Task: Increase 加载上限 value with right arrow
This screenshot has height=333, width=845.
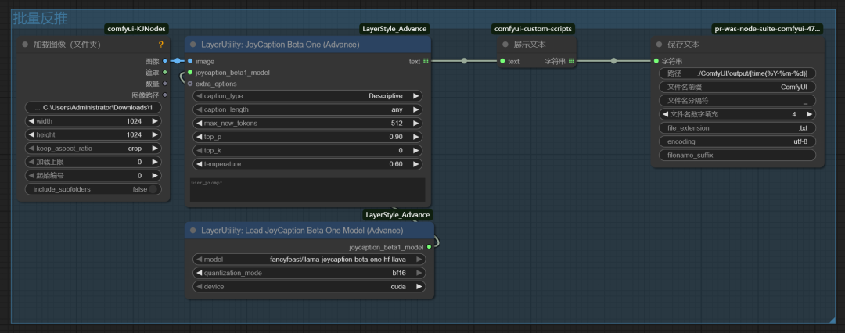Action: (155, 162)
